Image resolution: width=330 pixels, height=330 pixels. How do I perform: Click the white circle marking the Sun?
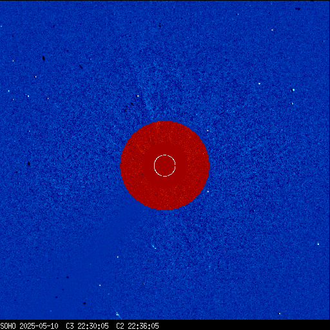[165, 166]
